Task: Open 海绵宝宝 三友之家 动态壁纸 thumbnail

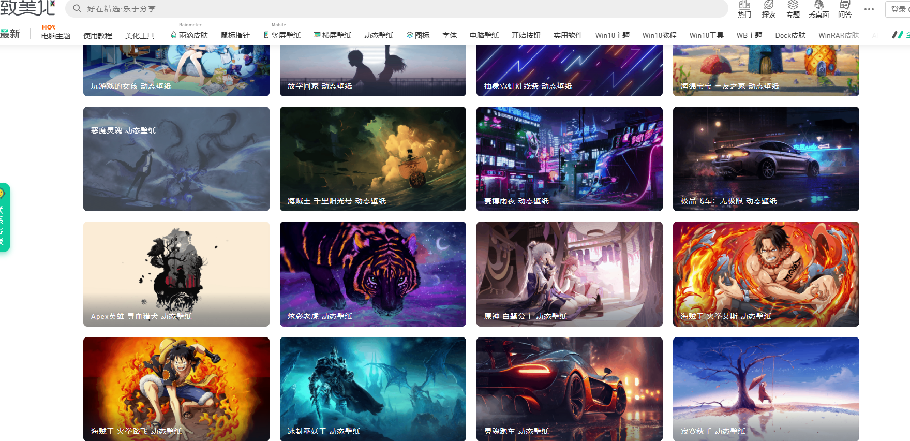Action: click(766, 70)
